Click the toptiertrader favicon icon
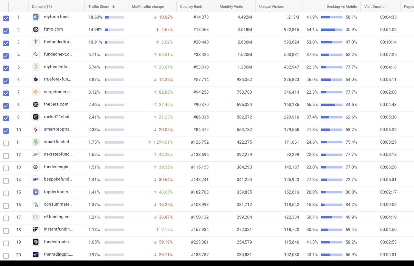 click(36, 192)
